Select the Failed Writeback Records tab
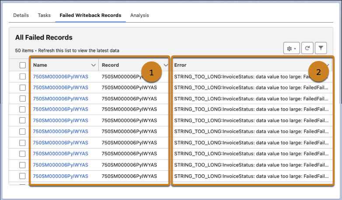 (90, 15)
